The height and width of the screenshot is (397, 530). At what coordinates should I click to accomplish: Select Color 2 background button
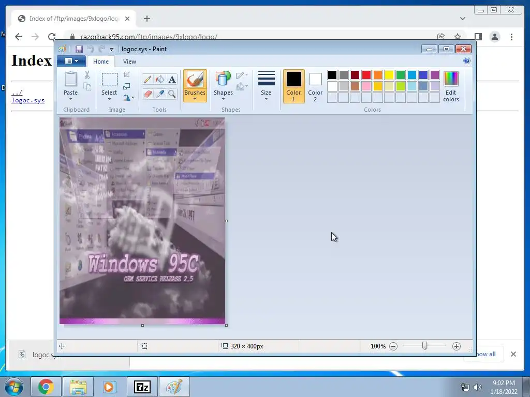[315, 86]
